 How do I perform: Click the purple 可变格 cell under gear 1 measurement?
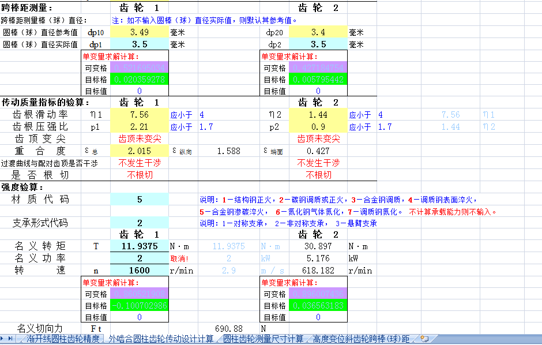click(140, 67)
